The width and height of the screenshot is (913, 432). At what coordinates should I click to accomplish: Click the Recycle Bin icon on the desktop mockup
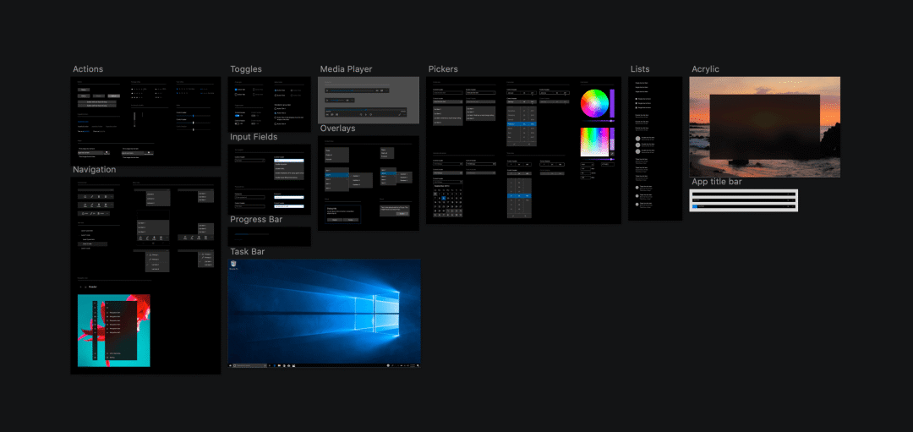233,265
